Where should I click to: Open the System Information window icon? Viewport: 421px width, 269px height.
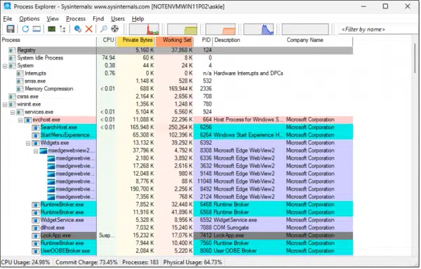coord(51,29)
